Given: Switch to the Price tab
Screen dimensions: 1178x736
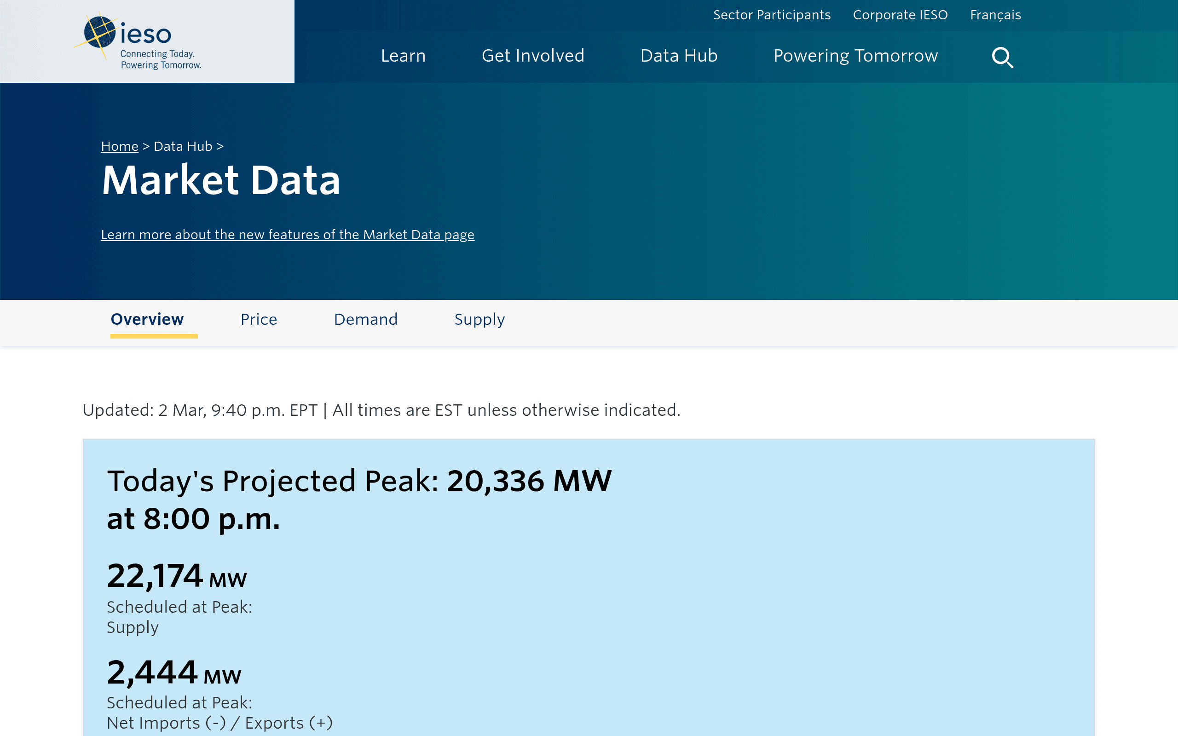Looking at the screenshot, I should [x=259, y=319].
